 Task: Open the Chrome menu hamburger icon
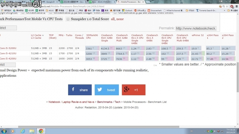click(x=237, y=6)
